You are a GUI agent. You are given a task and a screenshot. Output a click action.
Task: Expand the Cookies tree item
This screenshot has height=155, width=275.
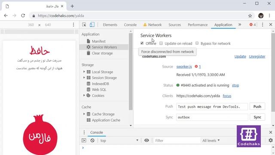click(84, 95)
